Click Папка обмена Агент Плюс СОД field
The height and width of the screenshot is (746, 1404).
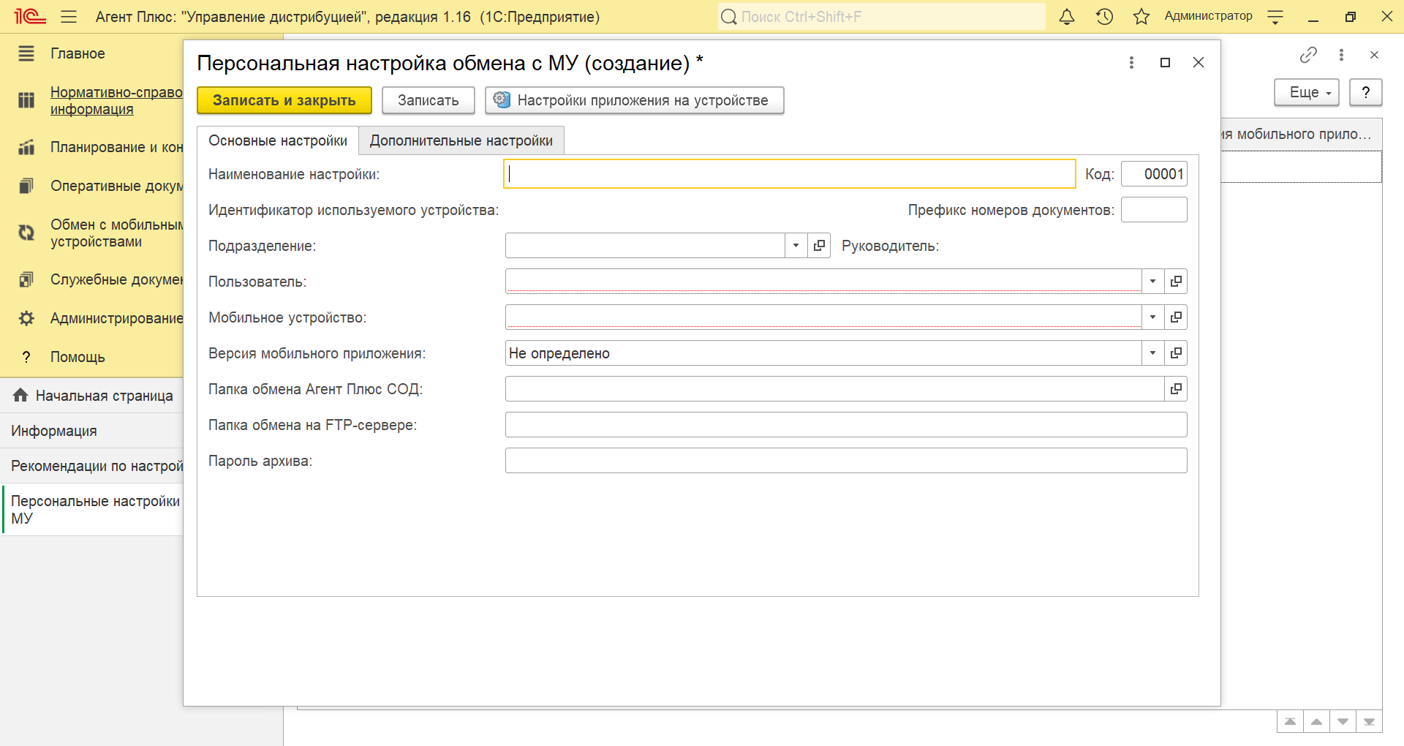click(834, 389)
